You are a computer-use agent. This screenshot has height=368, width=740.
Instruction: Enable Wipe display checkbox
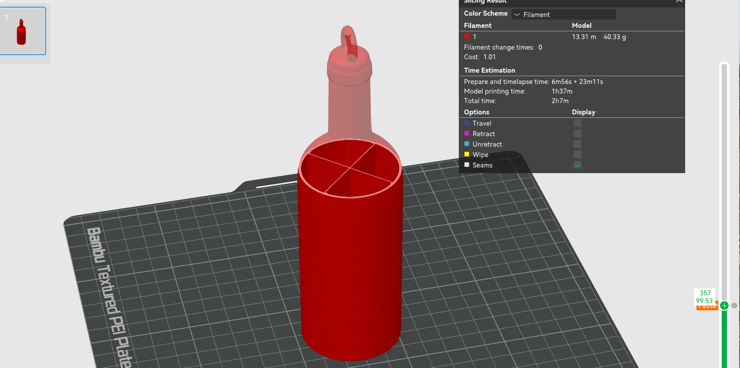578,154
